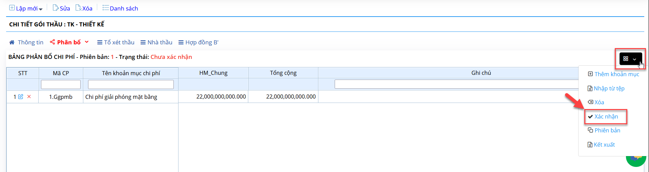This screenshot has width=649, height=172.
Task: Open the Nhà thầu tab
Action: coord(156,42)
